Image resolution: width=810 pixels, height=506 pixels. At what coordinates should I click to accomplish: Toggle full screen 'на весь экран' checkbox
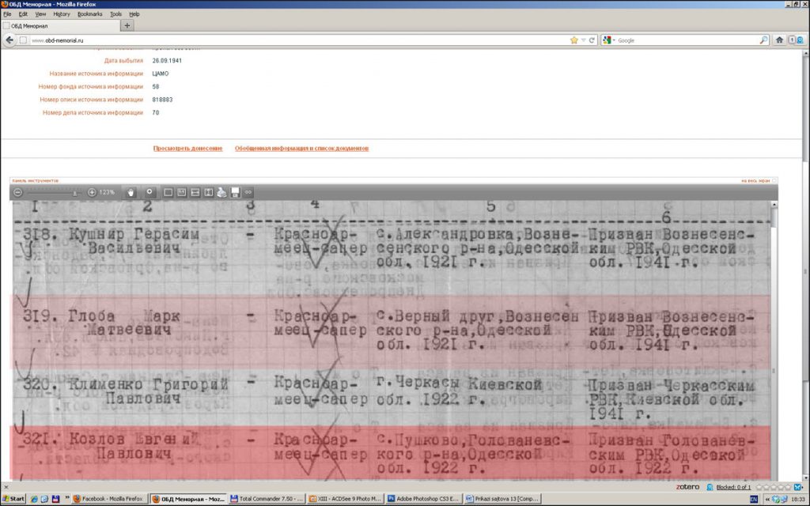click(774, 181)
